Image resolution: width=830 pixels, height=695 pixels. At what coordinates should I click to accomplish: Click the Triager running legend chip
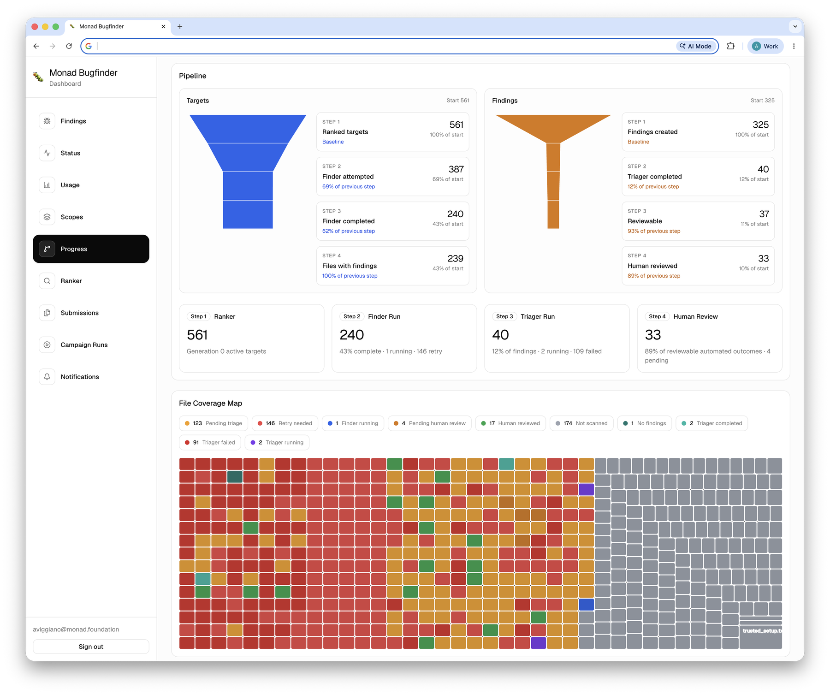[277, 443]
